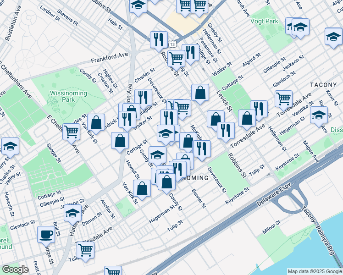The width and height of the screenshot is (343, 275).
Task: Open the front shopping cart marker above the central restaurant marker
Action: 182,109
